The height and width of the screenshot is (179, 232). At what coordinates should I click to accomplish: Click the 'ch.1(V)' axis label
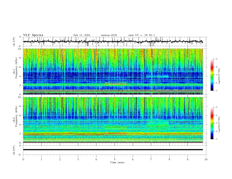[14, 42]
